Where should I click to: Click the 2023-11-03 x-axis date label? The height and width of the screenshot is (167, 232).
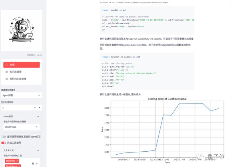point(179,159)
